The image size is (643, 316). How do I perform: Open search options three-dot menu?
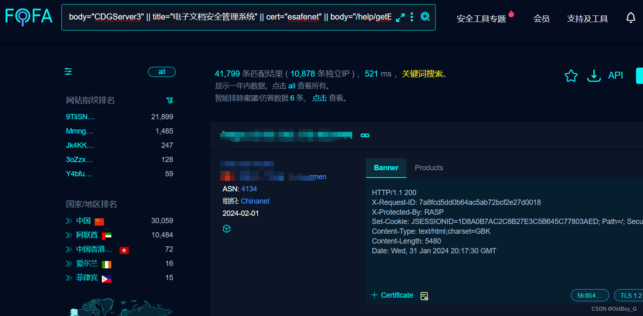(412, 17)
